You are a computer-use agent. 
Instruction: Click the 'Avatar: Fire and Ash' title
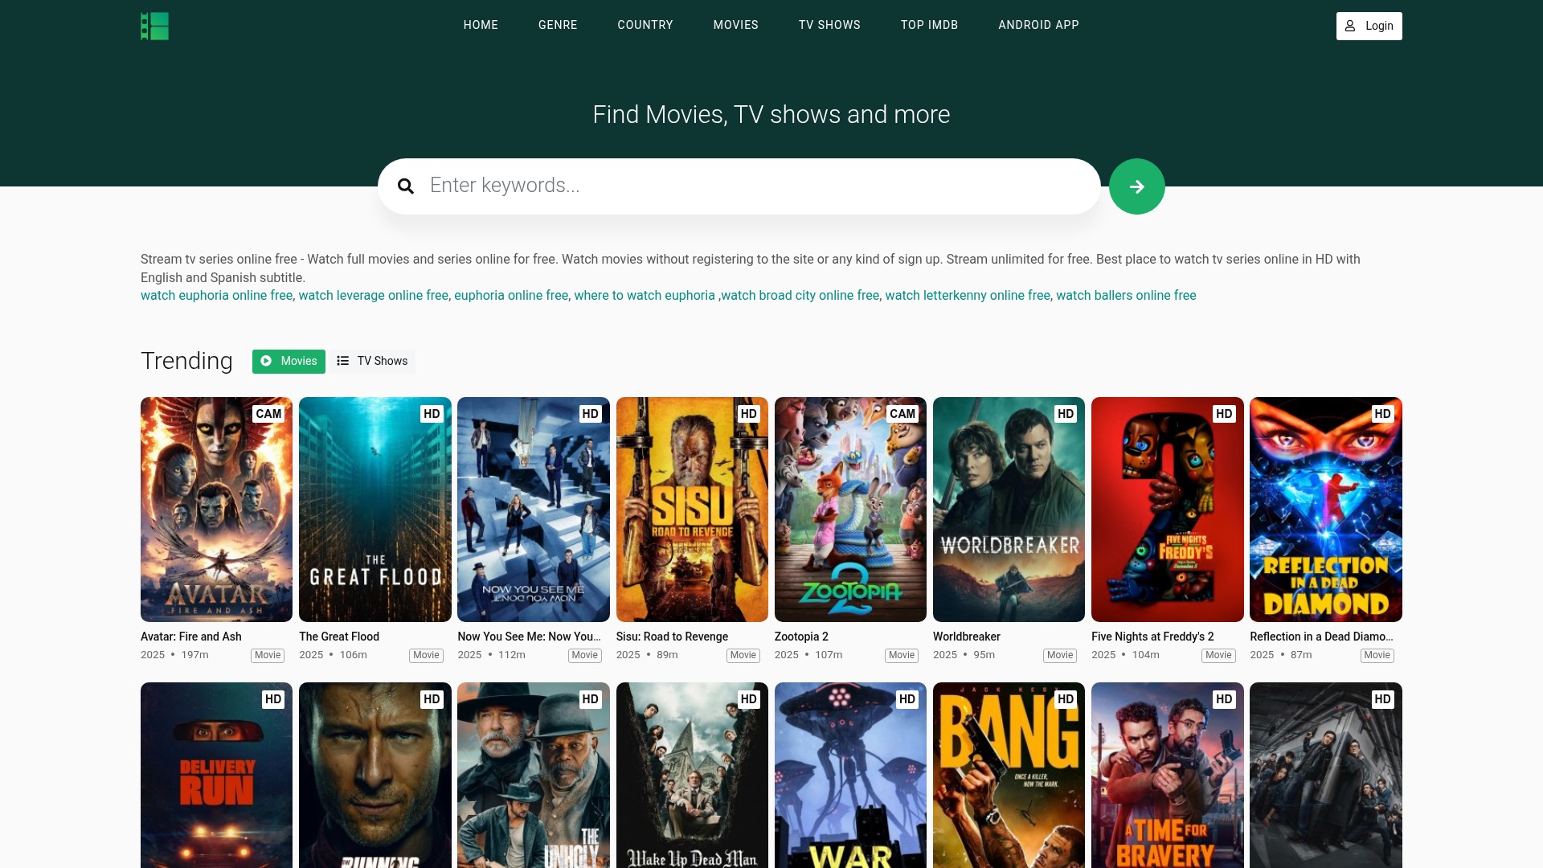pos(191,637)
